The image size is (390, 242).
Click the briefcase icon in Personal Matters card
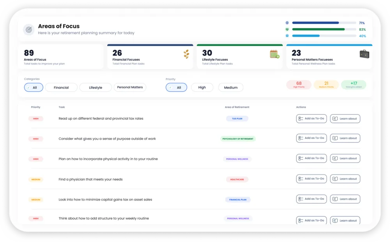coord(364,54)
